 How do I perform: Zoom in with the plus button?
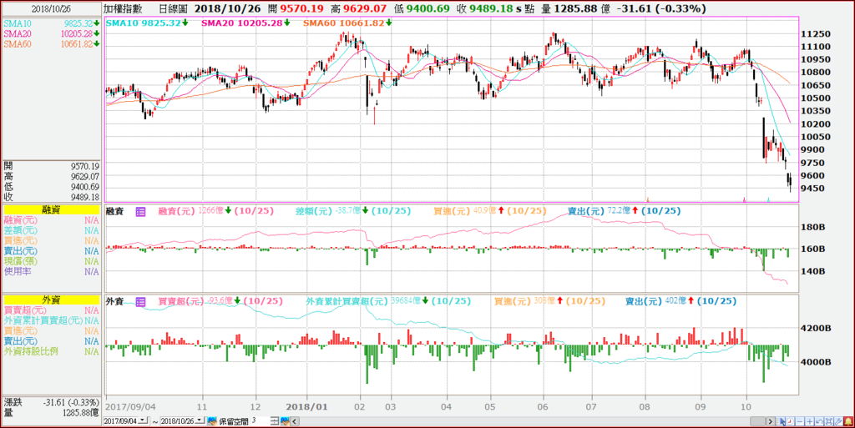click(x=810, y=421)
